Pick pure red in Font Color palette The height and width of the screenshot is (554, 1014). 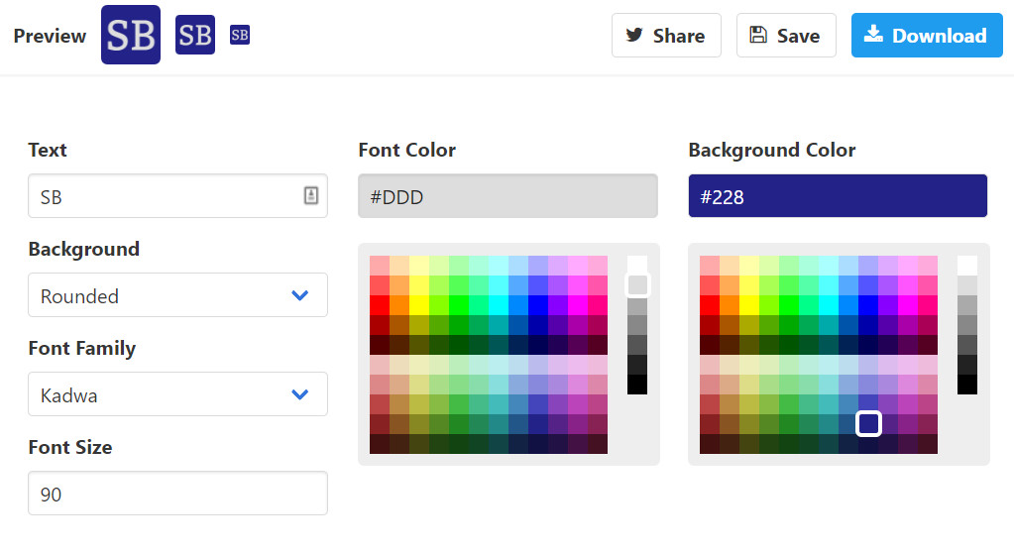[380, 305]
